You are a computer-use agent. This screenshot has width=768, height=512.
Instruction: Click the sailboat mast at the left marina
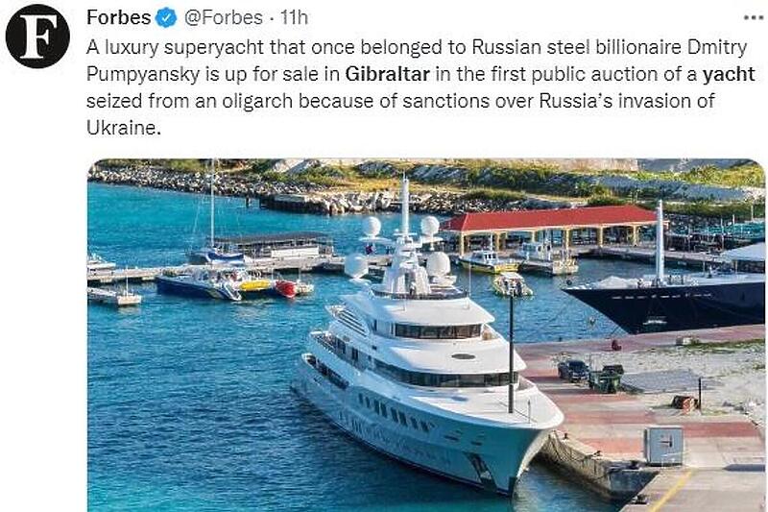click(x=212, y=202)
